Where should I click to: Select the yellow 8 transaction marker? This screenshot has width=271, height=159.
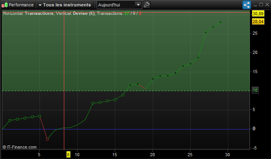(x=68, y=155)
